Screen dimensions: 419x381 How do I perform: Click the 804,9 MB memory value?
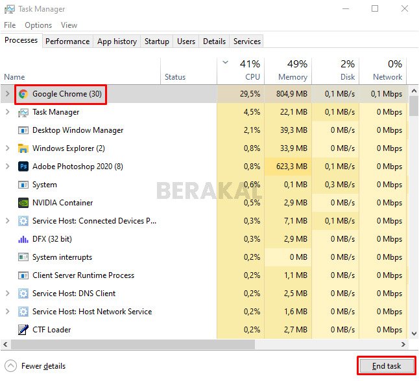[291, 94]
